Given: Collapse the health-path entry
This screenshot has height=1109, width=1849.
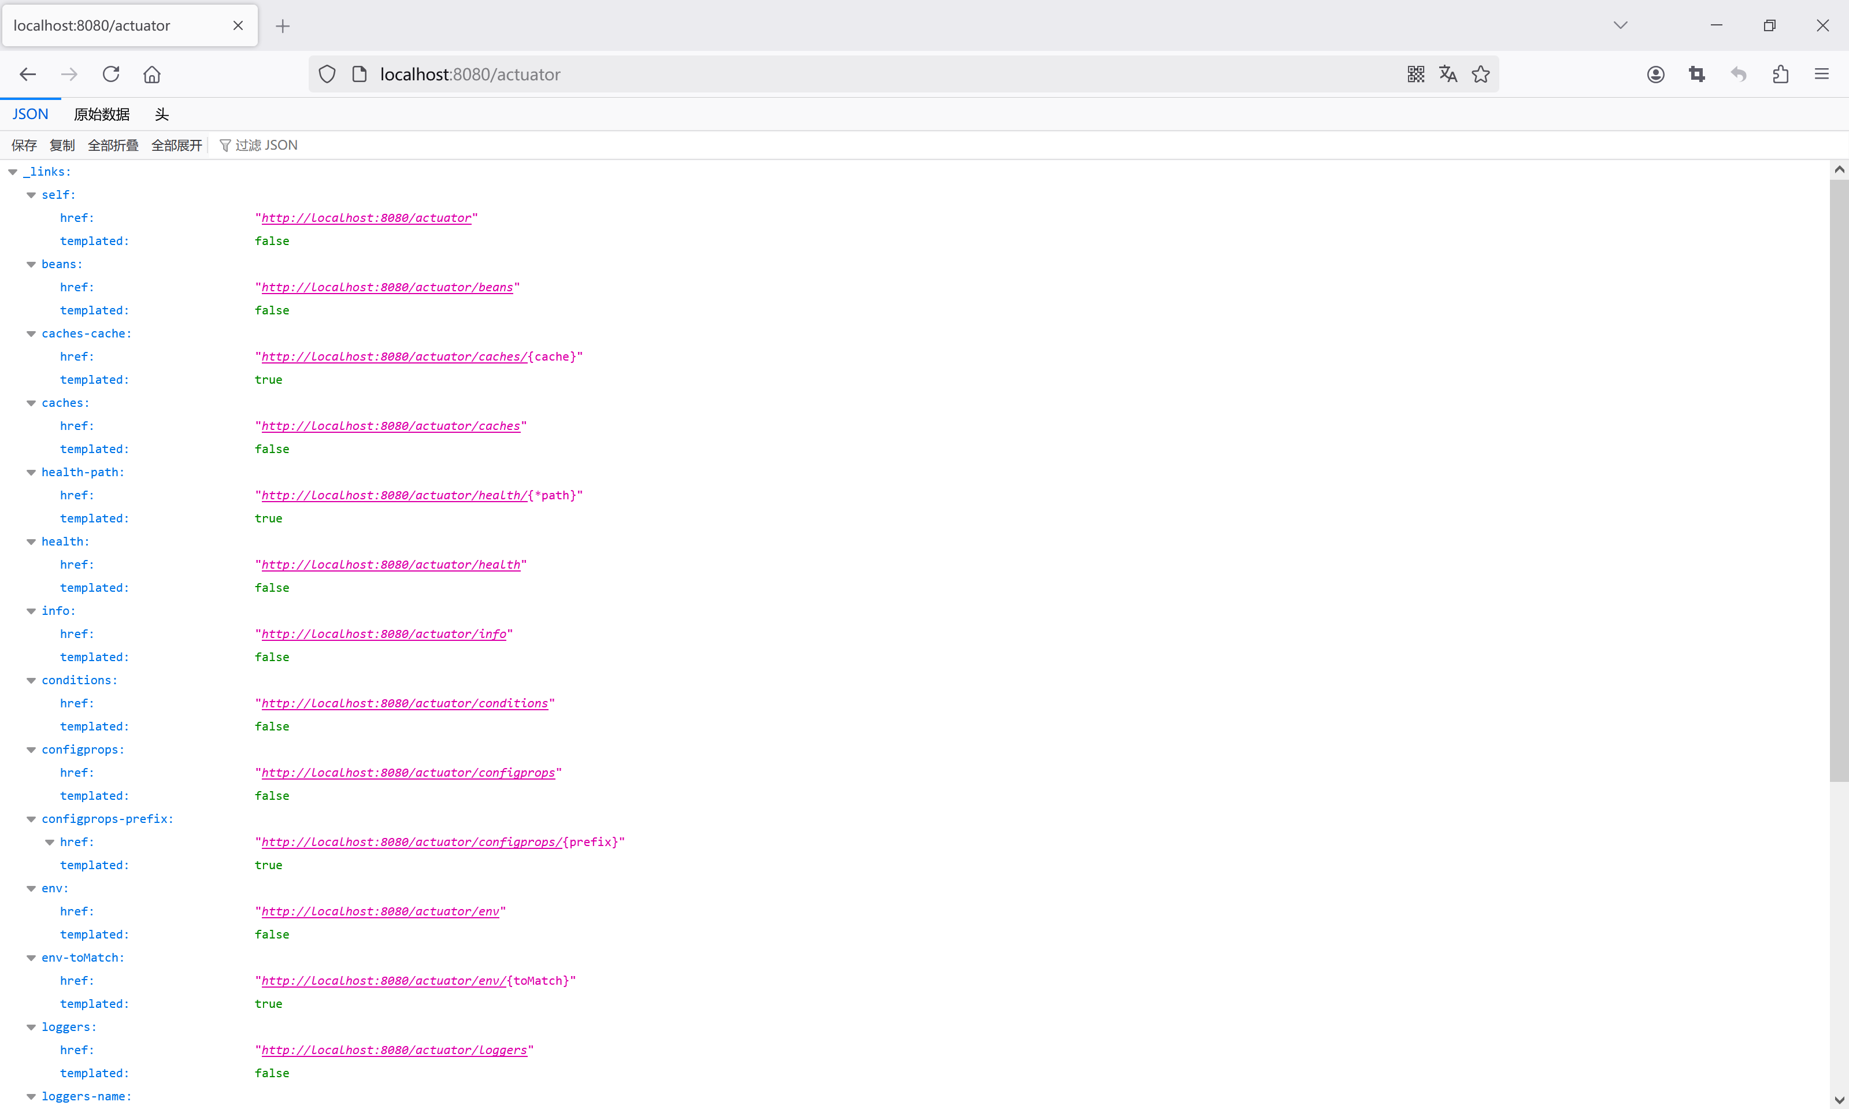Looking at the screenshot, I should pyautogui.click(x=31, y=472).
